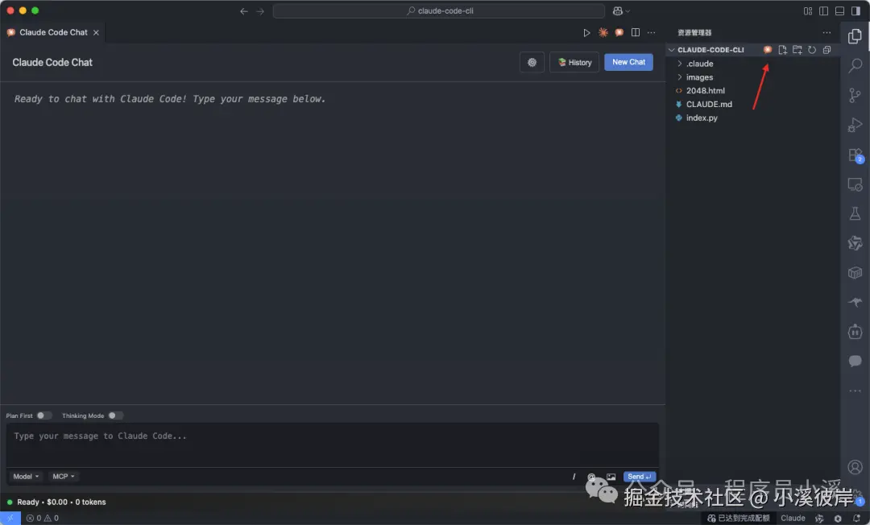Click Claude chat icon in Explorer header
Screen dimensions: 870x525
point(768,50)
